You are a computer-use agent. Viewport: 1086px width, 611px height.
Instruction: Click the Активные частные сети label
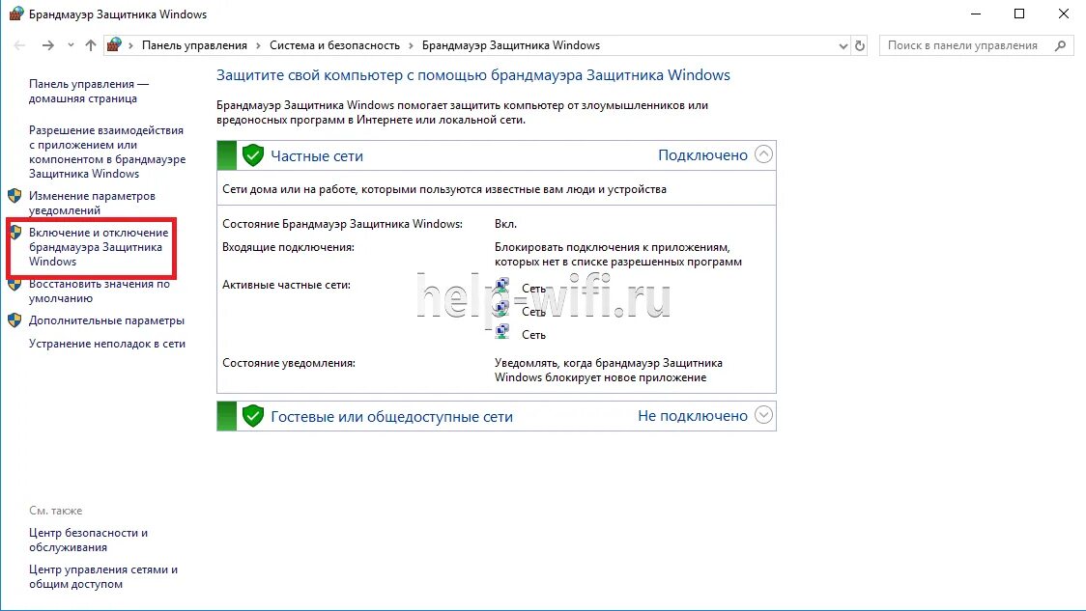(286, 285)
